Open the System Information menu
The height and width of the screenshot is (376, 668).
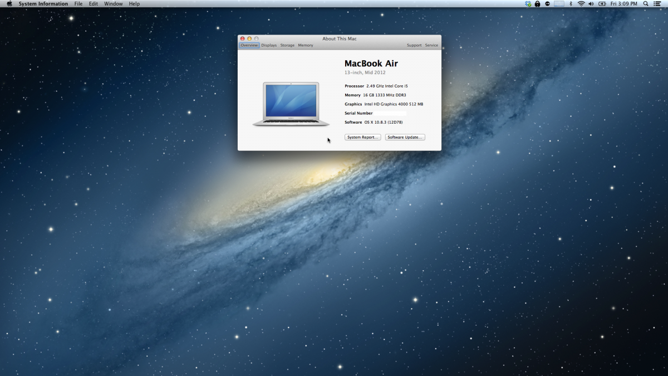pyautogui.click(x=43, y=4)
